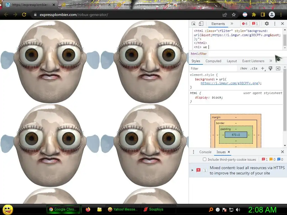Close the DevTools panel
The image size is (287, 215).
point(283,24)
